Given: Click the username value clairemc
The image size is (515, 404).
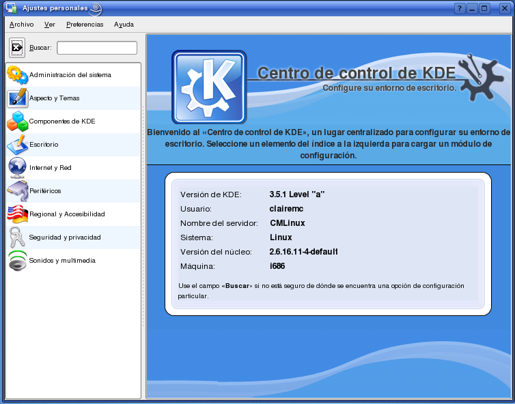Looking at the screenshot, I should click(x=286, y=209).
